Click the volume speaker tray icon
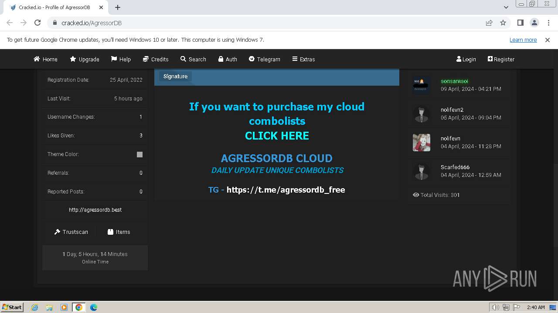The width and height of the screenshot is (558, 313). (x=495, y=307)
